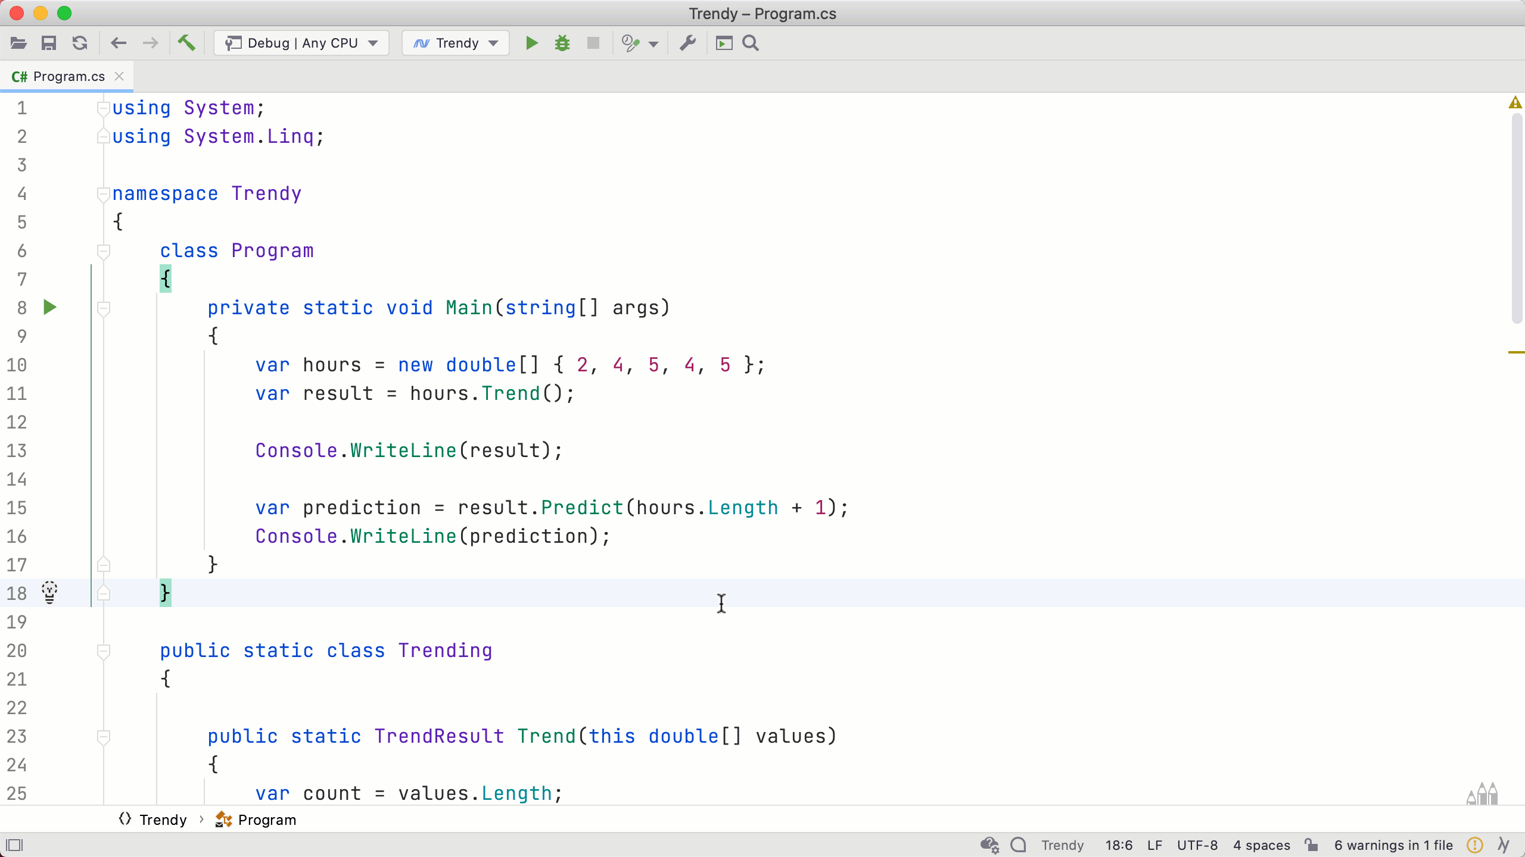Image resolution: width=1525 pixels, height=857 pixels.
Task: Expand arrow next to coverage icon
Action: coord(653,44)
